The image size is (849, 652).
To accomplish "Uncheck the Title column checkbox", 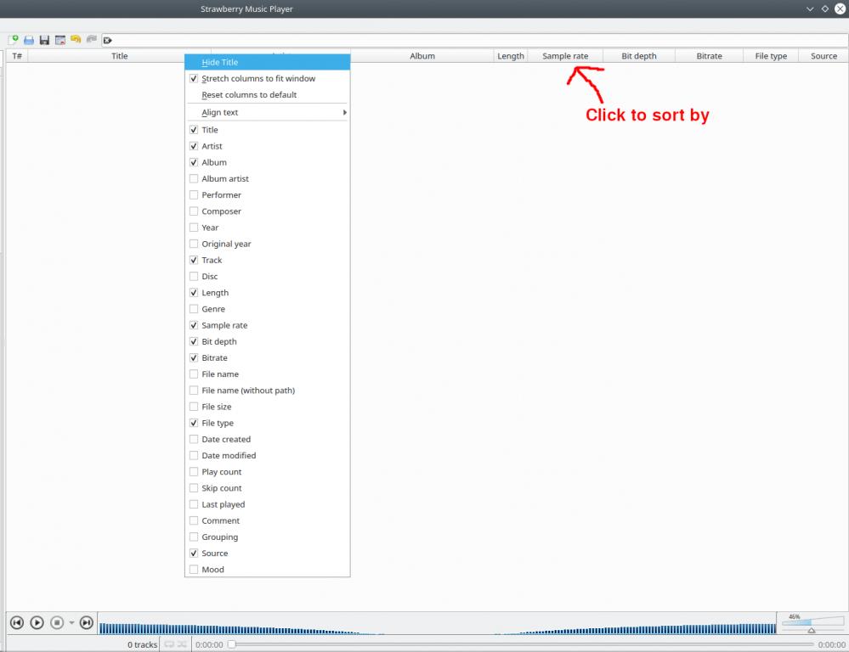I will coord(194,130).
